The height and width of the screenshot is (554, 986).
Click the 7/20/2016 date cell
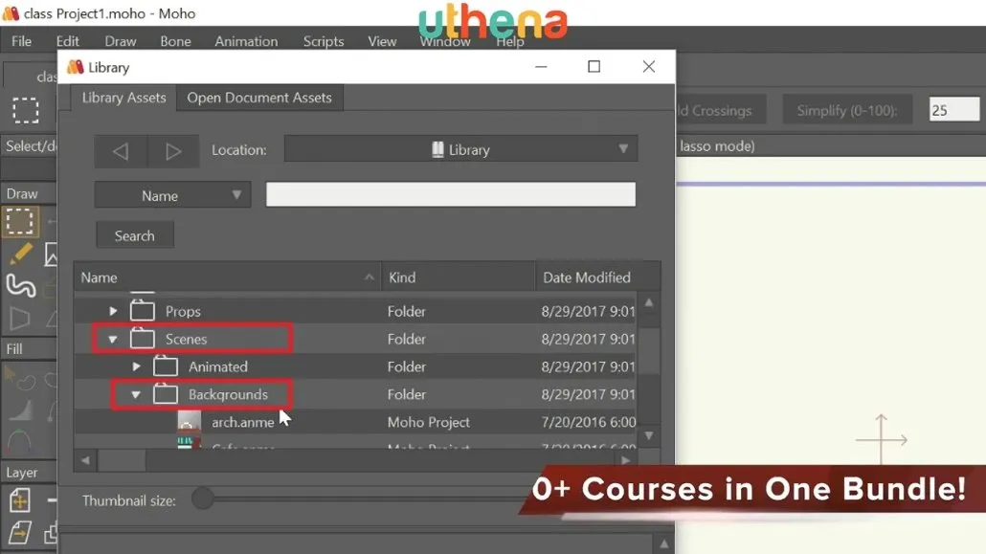[589, 422]
